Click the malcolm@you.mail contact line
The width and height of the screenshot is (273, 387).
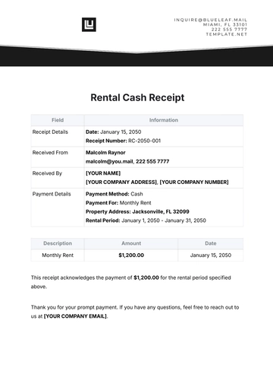127,161
